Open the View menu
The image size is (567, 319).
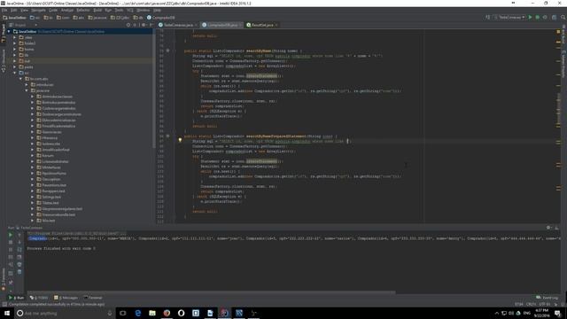(x=24, y=10)
